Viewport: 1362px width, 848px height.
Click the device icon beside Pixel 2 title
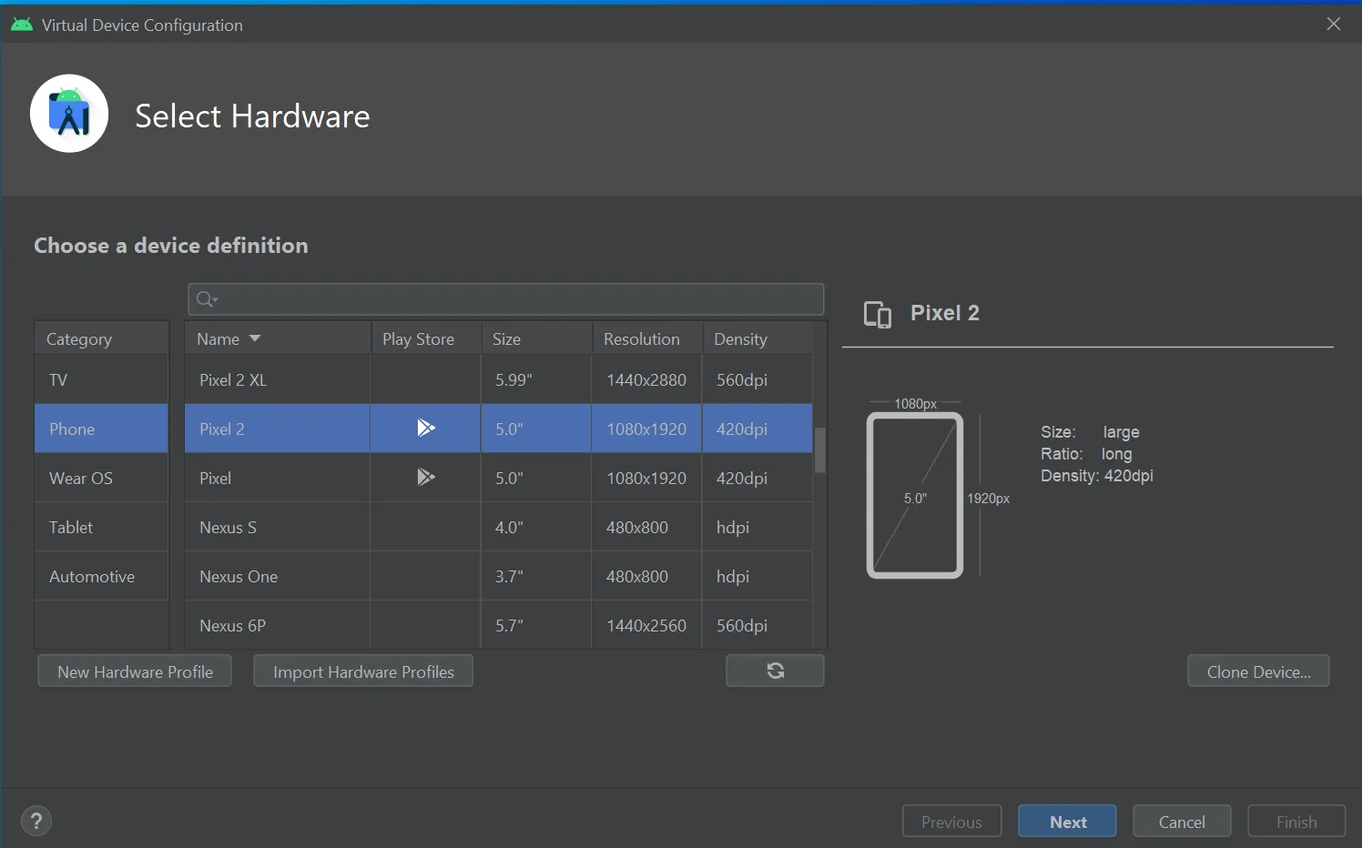tap(878, 314)
